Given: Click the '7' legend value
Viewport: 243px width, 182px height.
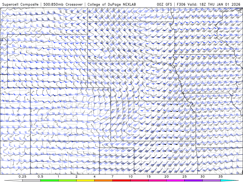Looking at the screenshot, I should pyautogui.click(x=112, y=177).
